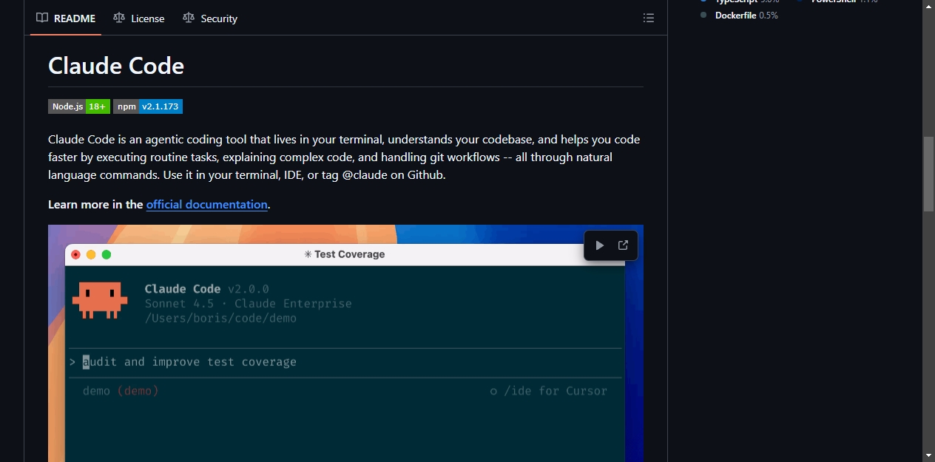Play the Claude Code demo video
The image size is (935, 462).
599,245
